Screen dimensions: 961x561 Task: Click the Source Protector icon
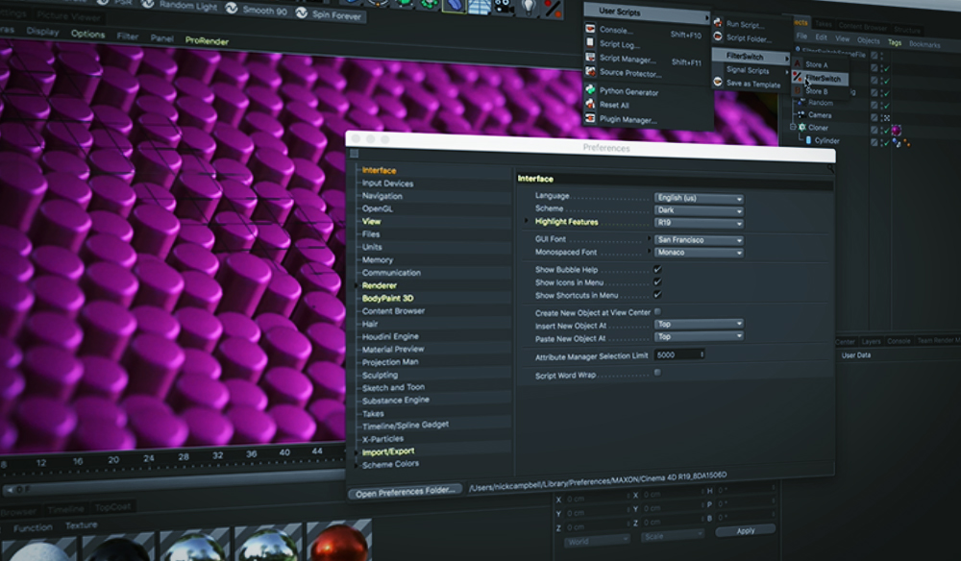point(590,72)
